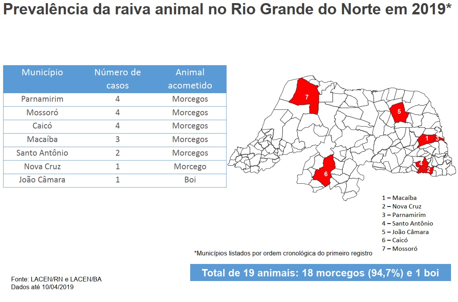Select map region 1 for Macaíba

426,139
